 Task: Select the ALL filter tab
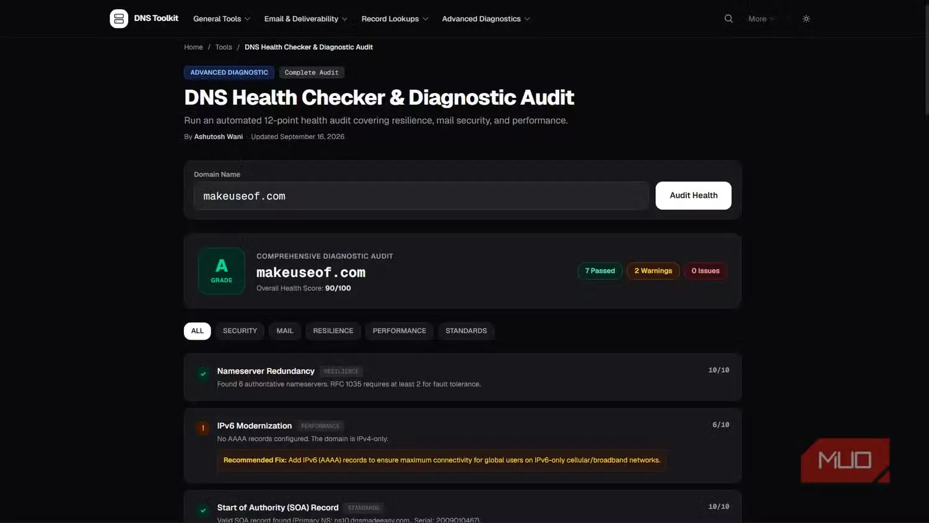coord(198,331)
